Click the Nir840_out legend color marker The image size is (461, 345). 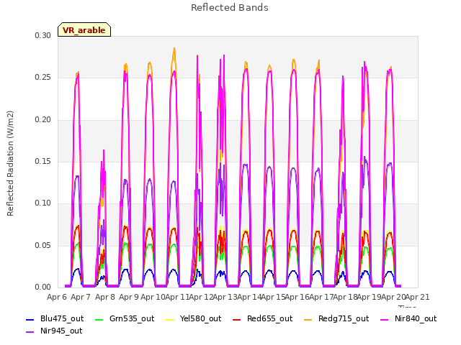tap(384, 319)
